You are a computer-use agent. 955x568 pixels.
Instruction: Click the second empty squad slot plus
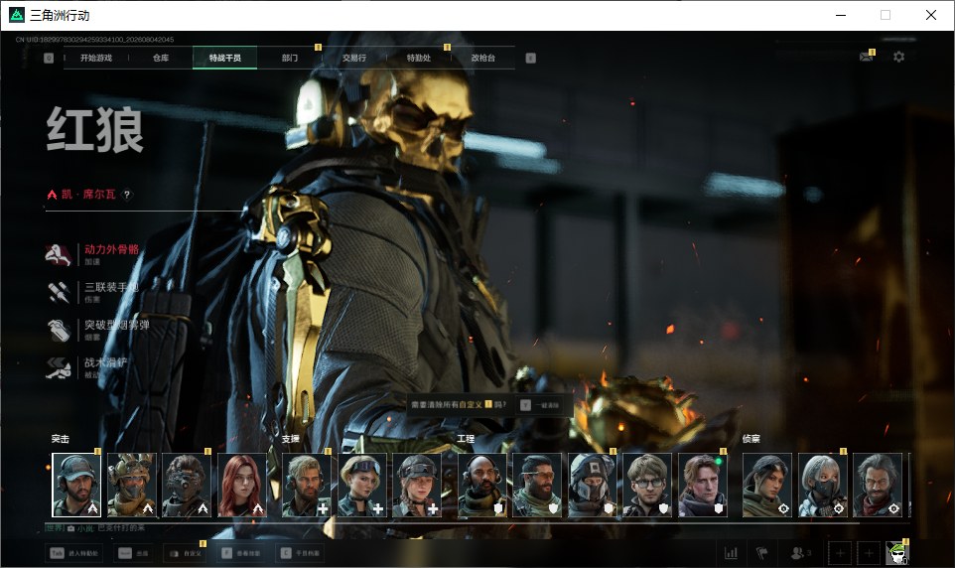pyautogui.click(x=869, y=553)
